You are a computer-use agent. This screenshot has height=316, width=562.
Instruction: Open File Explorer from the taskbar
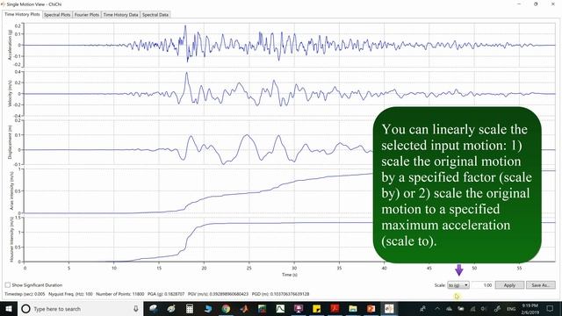pyautogui.click(x=353, y=308)
